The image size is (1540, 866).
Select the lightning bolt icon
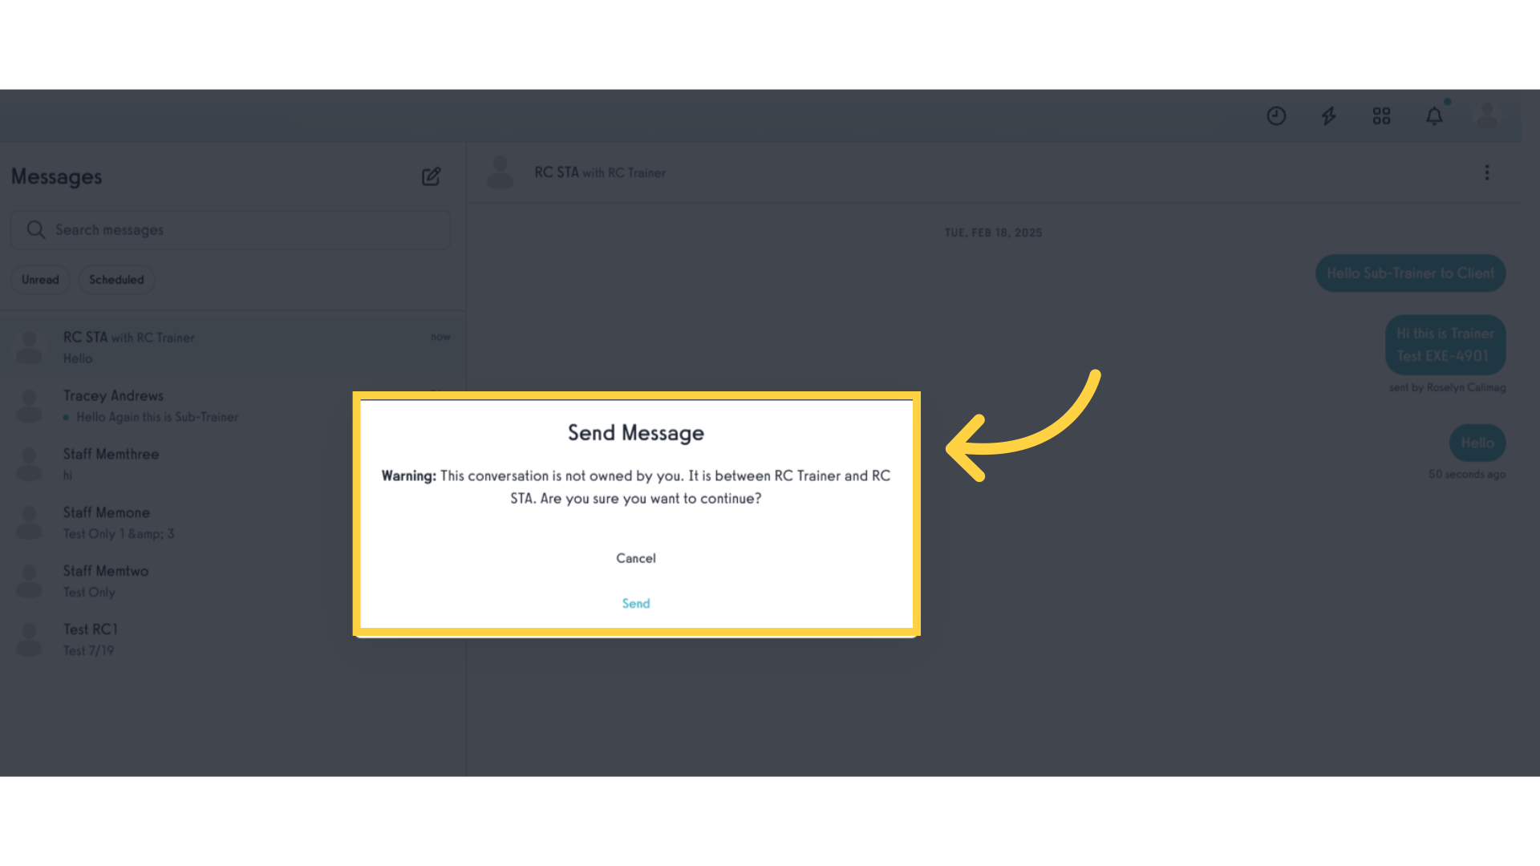click(1330, 116)
